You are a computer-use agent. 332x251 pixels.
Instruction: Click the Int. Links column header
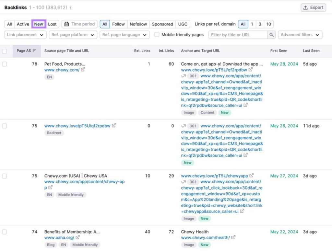pyautogui.click(x=166, y=51)
